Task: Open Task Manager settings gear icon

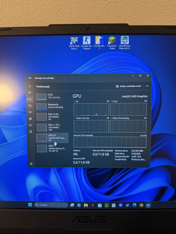Action: 31,163
